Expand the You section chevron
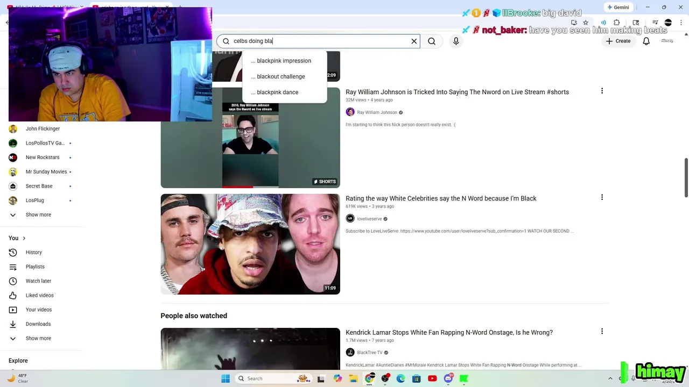 pos(24,238)
